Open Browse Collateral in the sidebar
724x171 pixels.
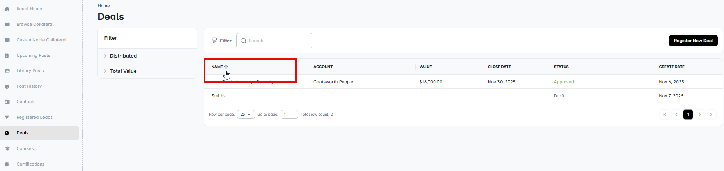tap(35, 24)
